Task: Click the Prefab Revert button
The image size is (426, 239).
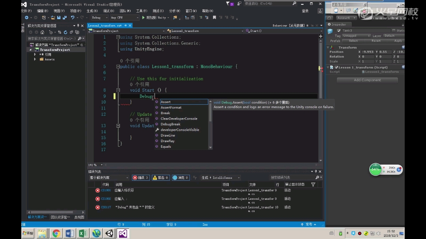Action: point(376,41)
